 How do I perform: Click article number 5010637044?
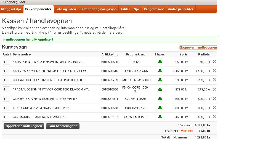point(110,99)
